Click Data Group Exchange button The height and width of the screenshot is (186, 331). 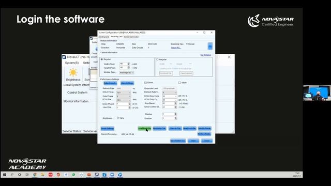pyautogui.click(x=110, y=83)
